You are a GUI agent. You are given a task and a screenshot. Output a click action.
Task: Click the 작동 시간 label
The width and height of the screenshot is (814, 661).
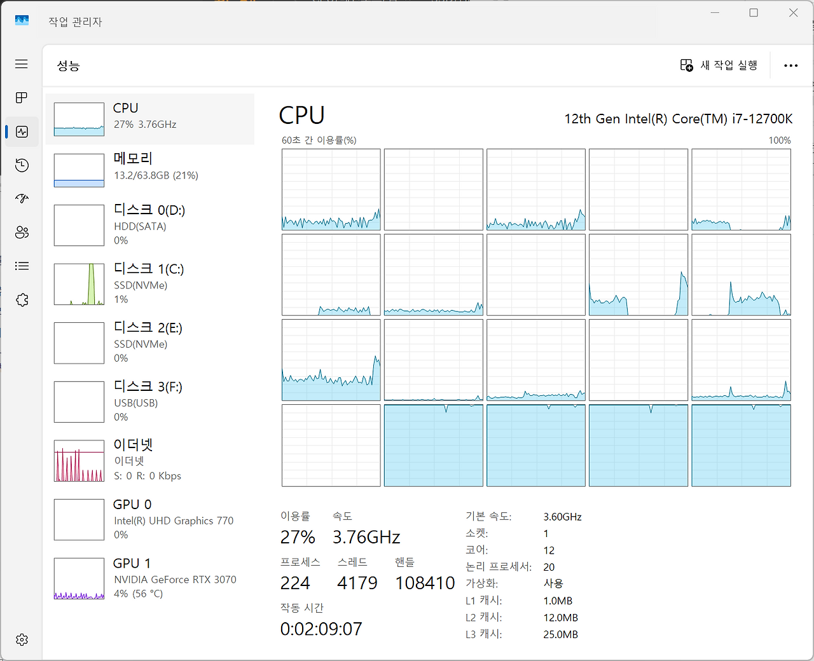pos(302,608)
